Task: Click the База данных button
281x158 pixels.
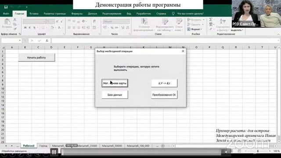Action: (115, 95)
